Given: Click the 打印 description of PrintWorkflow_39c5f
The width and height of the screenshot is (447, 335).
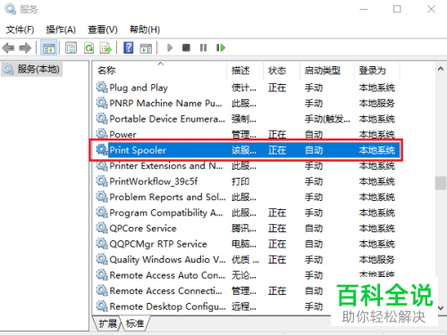Looking at the screenshot, I should point(240,181).
